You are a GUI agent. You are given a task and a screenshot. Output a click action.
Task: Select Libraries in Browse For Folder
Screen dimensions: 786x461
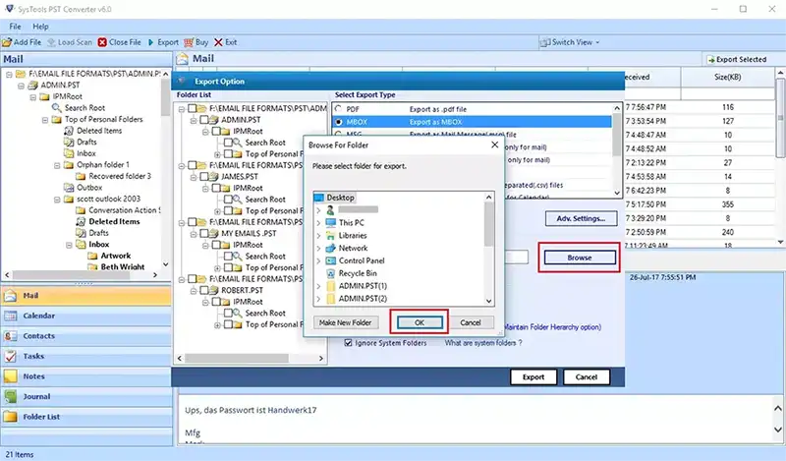(353, 235)
